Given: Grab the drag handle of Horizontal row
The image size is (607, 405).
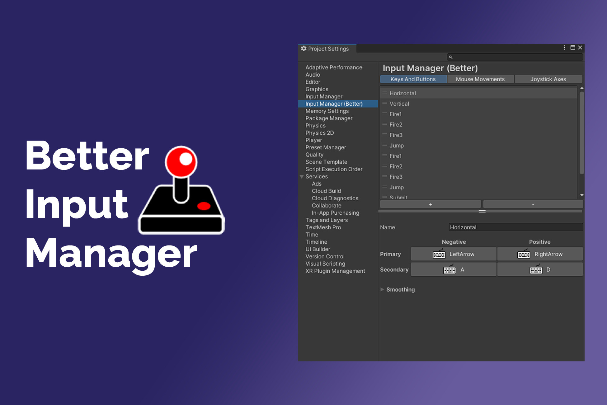Looking at the screenshot, I should tap(385, 93).
